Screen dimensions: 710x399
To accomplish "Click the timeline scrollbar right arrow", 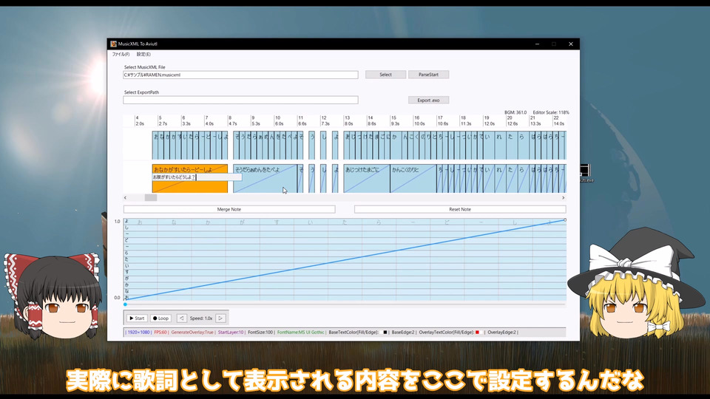I will tap(564, 198).
